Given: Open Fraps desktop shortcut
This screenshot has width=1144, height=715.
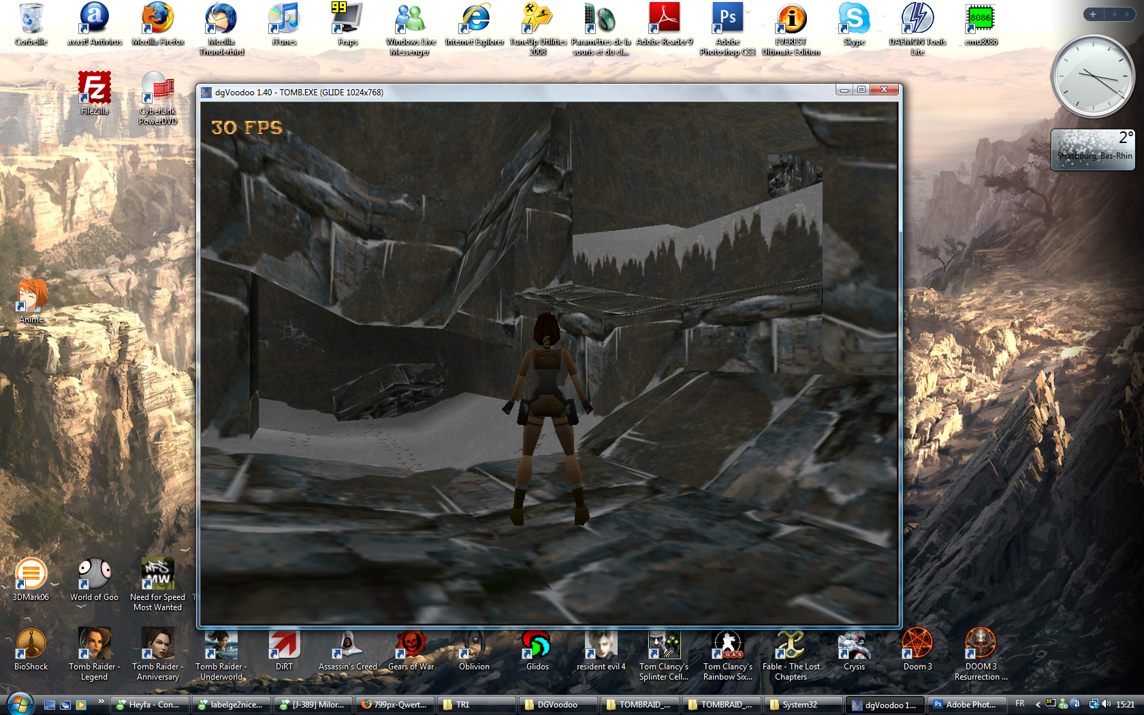Looking at the screenshot, I should [347, 25].
